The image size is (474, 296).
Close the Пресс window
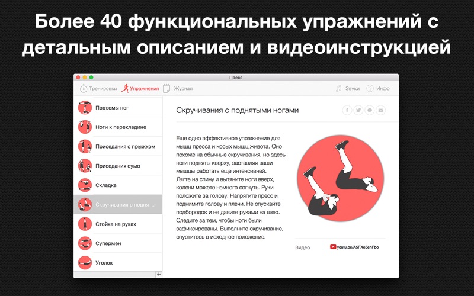click(78, 78)
